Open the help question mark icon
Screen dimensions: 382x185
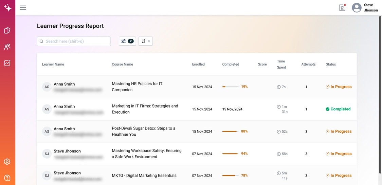coord(7,178)
